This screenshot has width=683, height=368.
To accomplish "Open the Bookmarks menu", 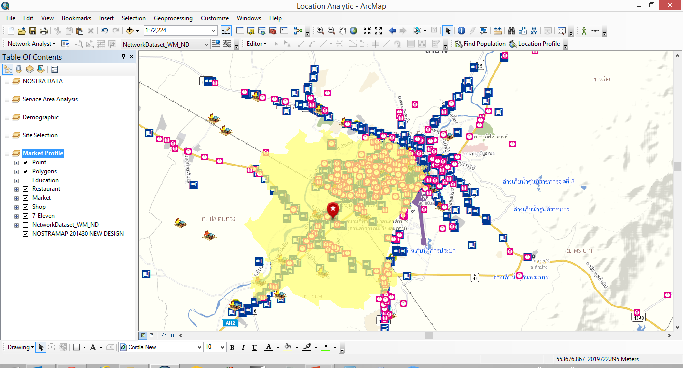I will pyautogui.click(x=76, y=18).
